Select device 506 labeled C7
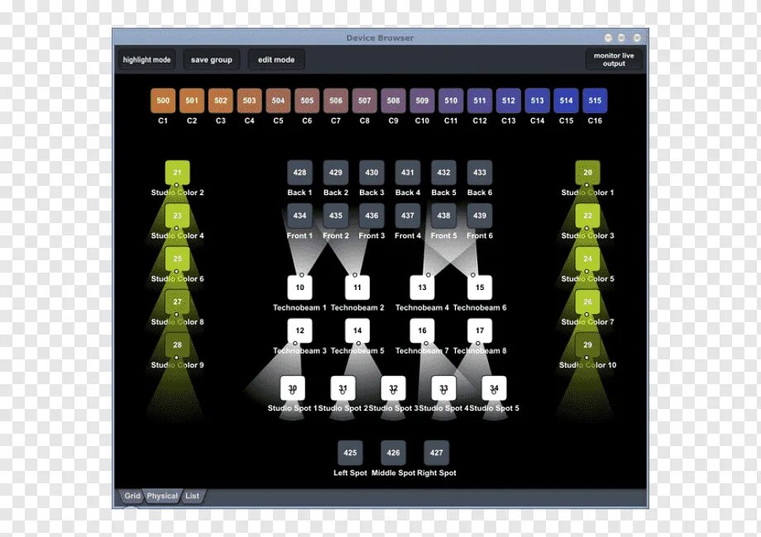The width and height of the screenshot is (761, 537). pos(336,101)
